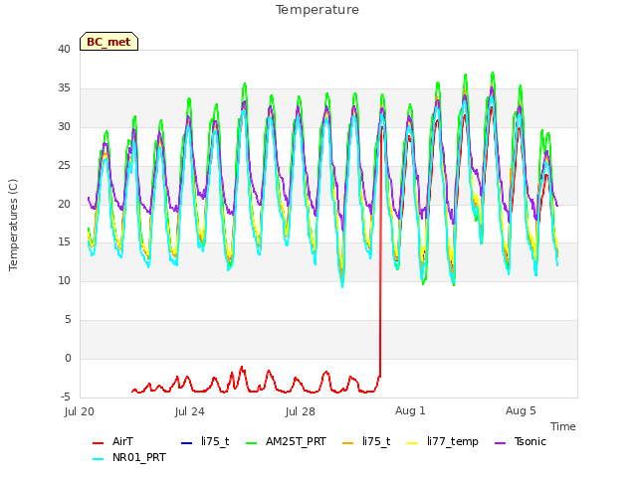Click the green AM25T_PRT legend swatch
Viewport: 637px width, 477px height.
[252, 443]
